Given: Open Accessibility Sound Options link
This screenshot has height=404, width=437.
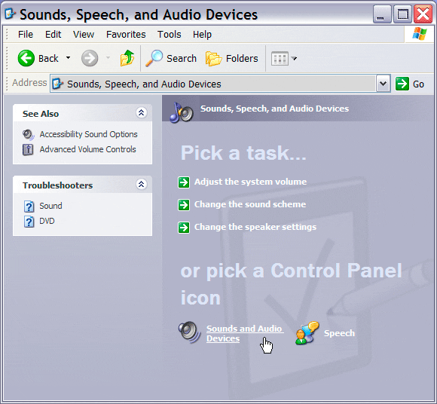Looking at the screenshot, I should (x=88, y=134).
